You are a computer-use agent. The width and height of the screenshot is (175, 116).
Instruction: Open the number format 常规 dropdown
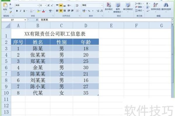point(102,5)
